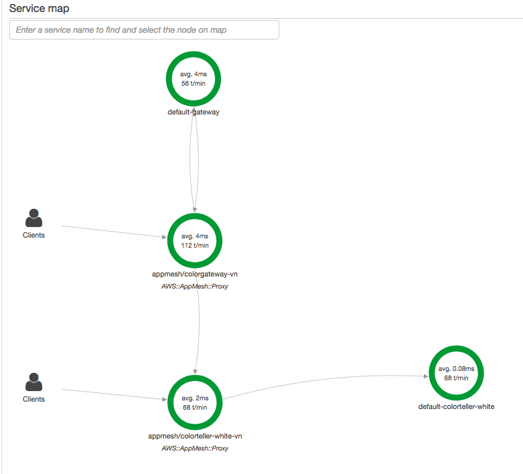Click the 'default-colorteller-white' text label
This screenshot has height=474, width=523.
[x=456, y=406]
